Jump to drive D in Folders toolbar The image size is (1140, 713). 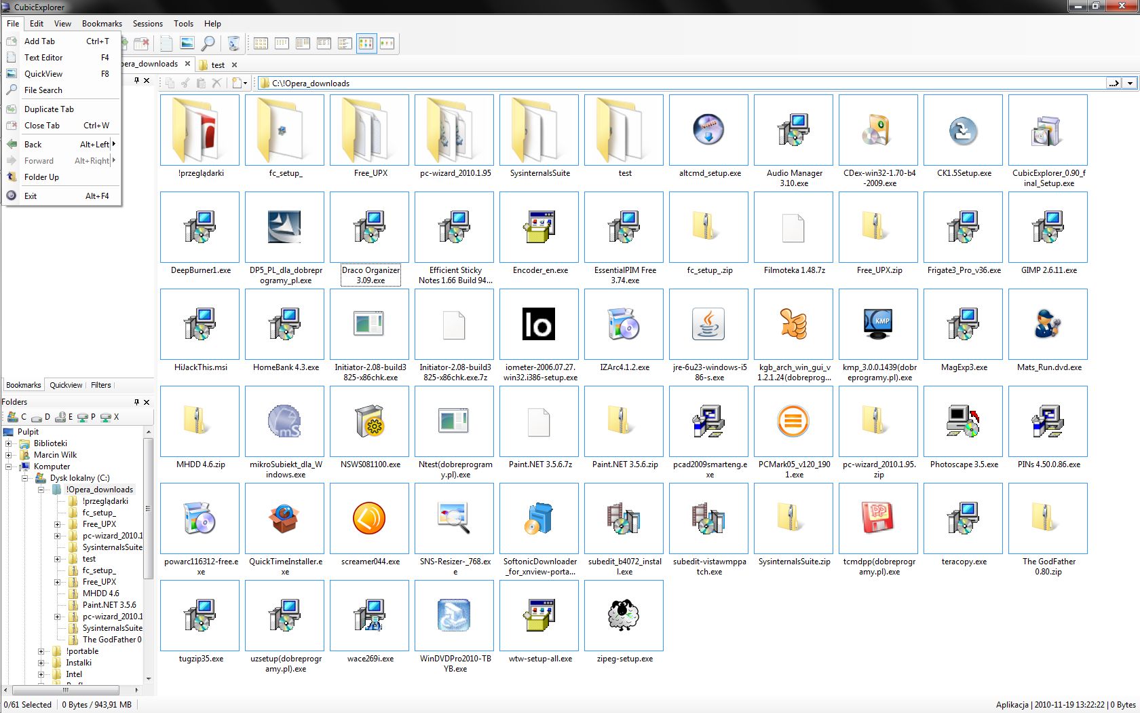[x=41, y=417]
